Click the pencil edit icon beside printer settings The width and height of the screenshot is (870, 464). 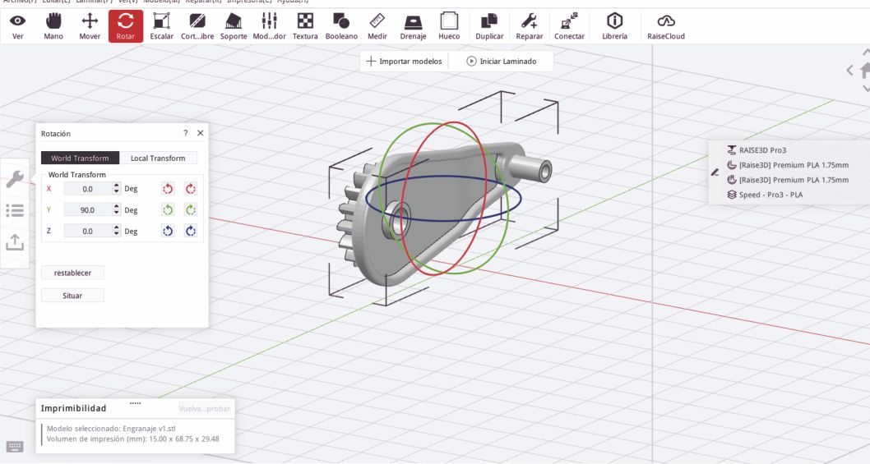(715, 172)
